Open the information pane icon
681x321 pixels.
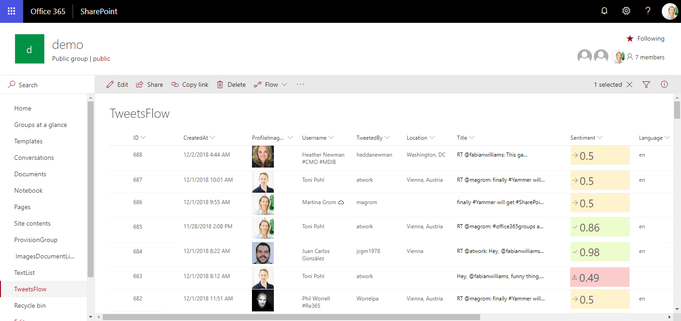point(664,84)
